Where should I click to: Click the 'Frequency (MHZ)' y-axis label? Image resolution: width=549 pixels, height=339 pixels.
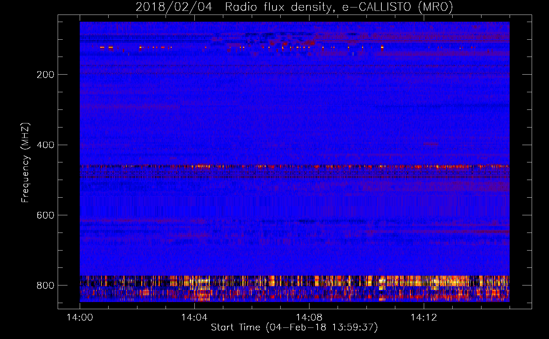[25, 163]
